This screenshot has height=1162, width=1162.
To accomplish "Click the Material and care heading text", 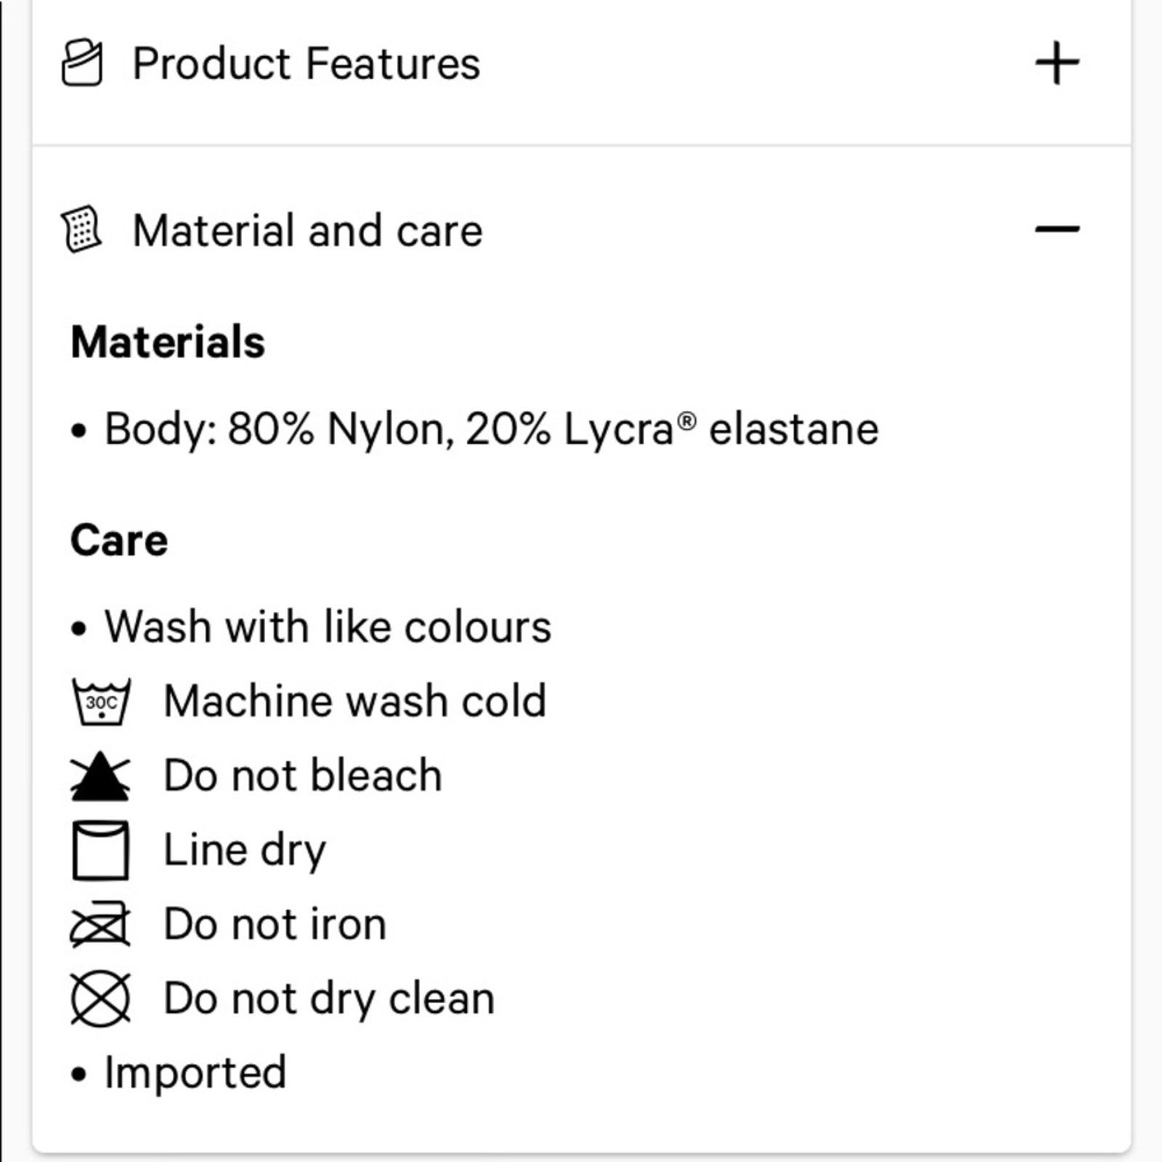I will pyautogui.click(x=307, y=230).
